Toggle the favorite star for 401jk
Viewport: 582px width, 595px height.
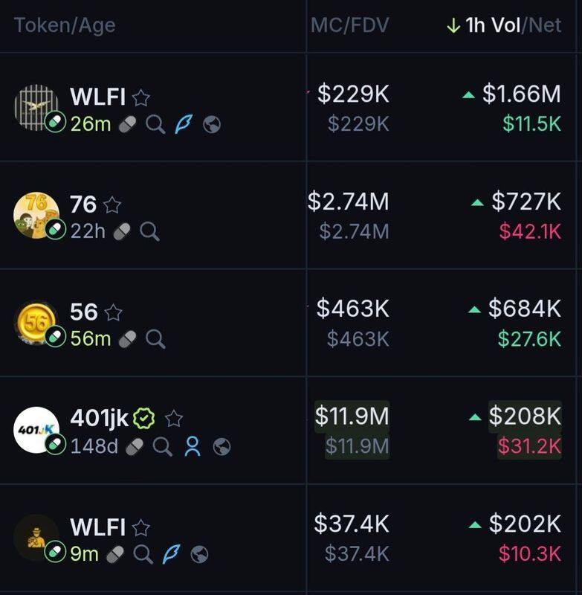(x=174, y=419)
